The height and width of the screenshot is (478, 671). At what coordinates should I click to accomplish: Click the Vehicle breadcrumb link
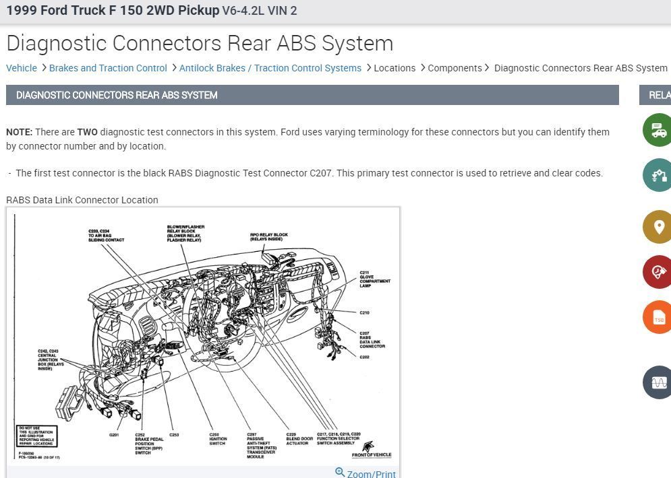21,68
